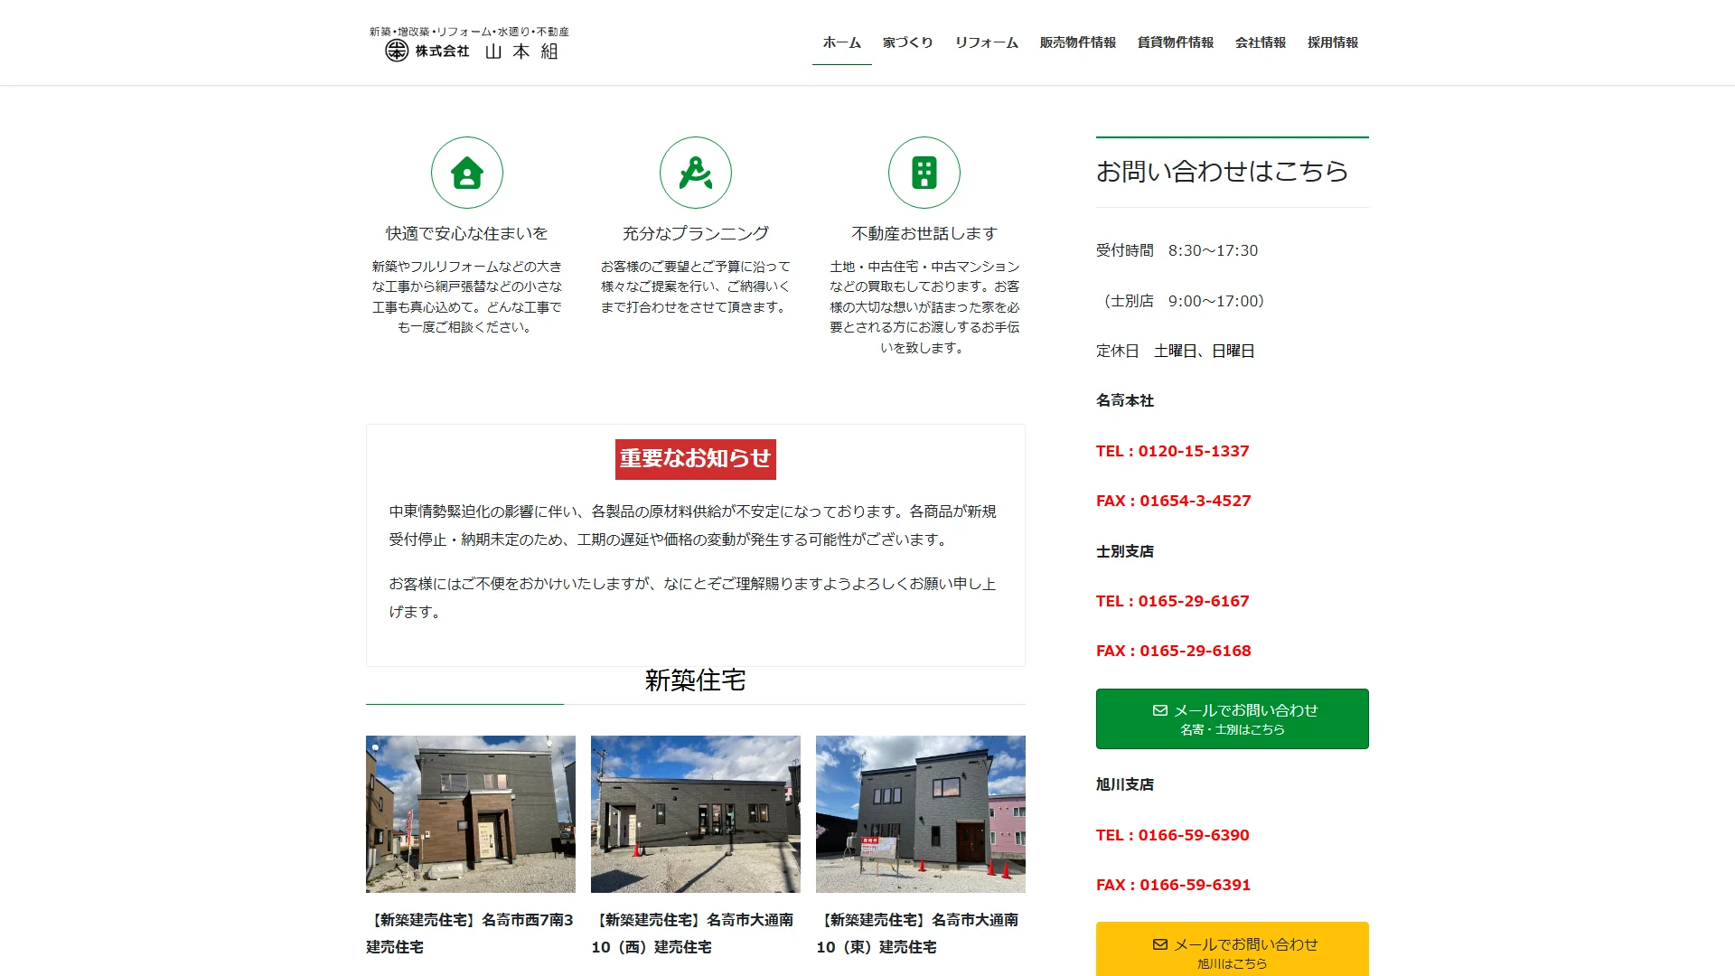Click the building icon for 不動産お世話します

(924, 173)
